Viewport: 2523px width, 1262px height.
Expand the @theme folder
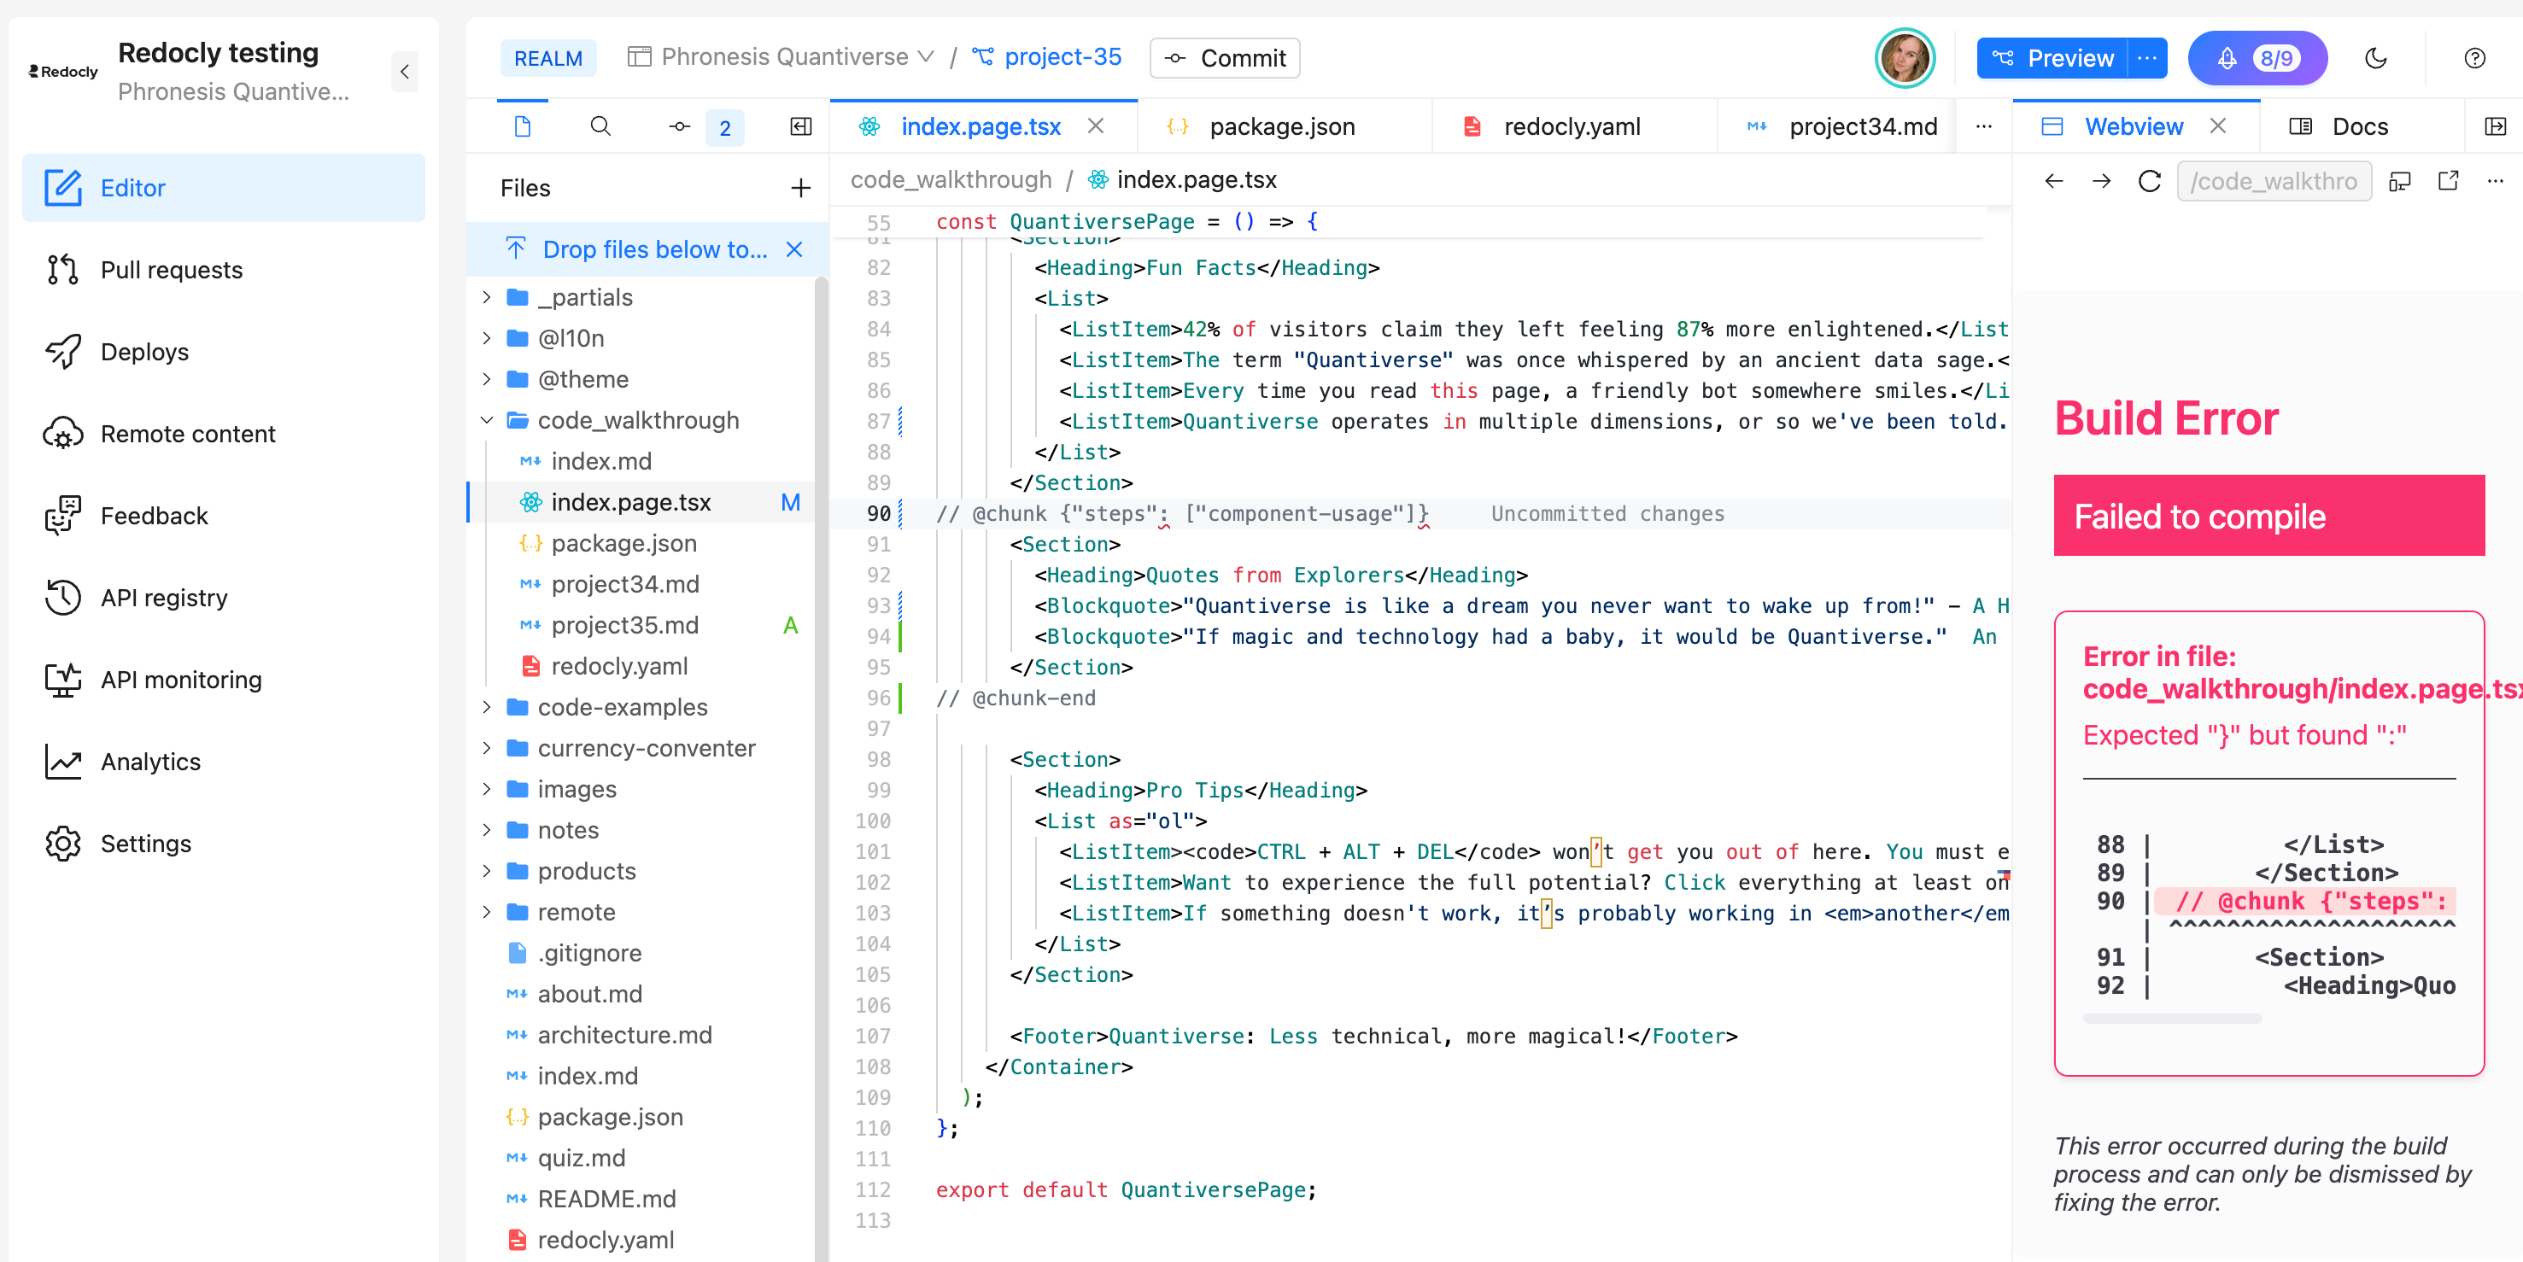487,379
